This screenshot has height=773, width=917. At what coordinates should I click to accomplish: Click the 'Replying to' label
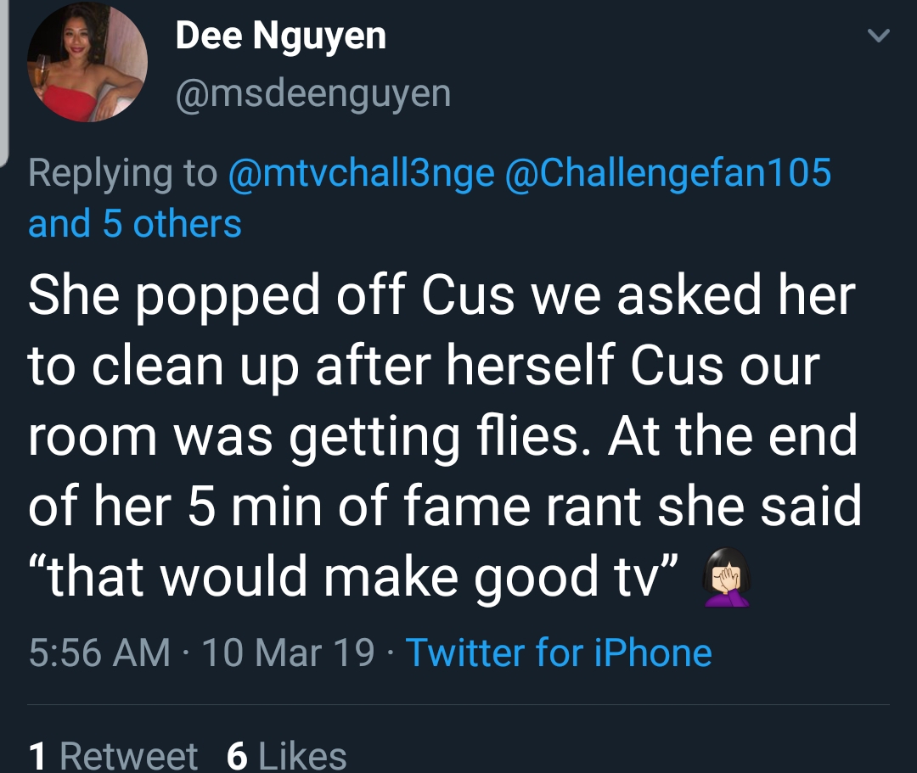123,174
